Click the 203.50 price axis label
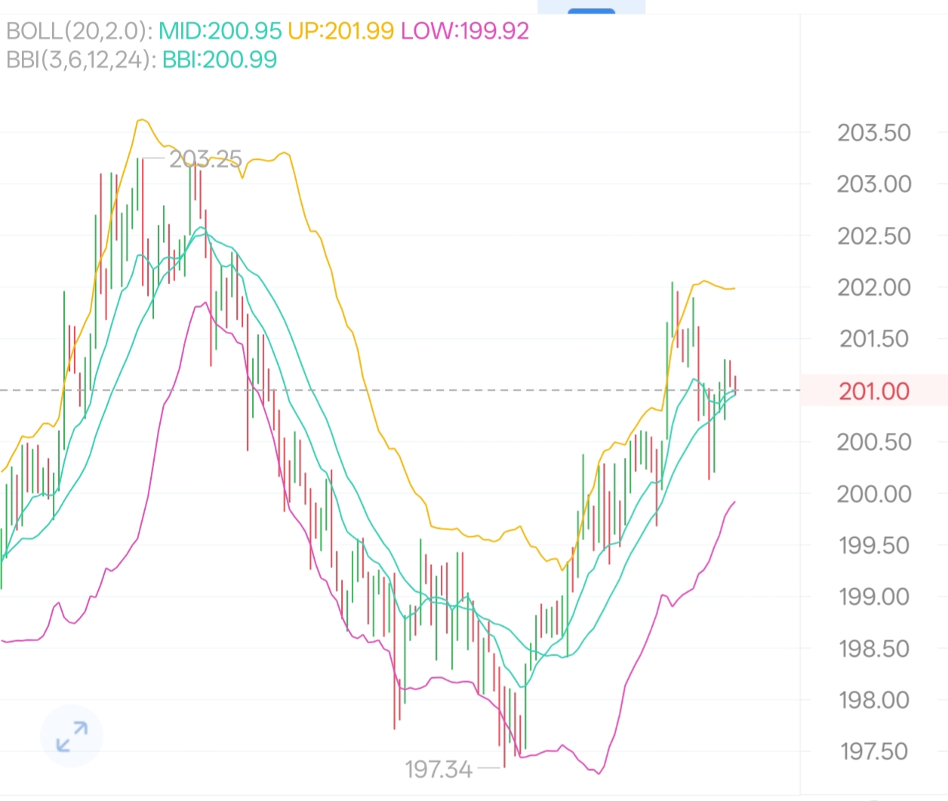The width and height of the screenshot is (948, 801). tap(874, 133)
